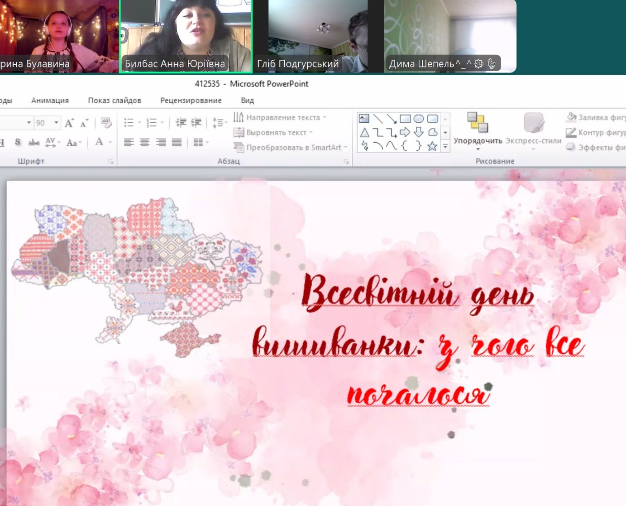
Task: Select the 5-Point Star shape
Action: coord(433,146)
